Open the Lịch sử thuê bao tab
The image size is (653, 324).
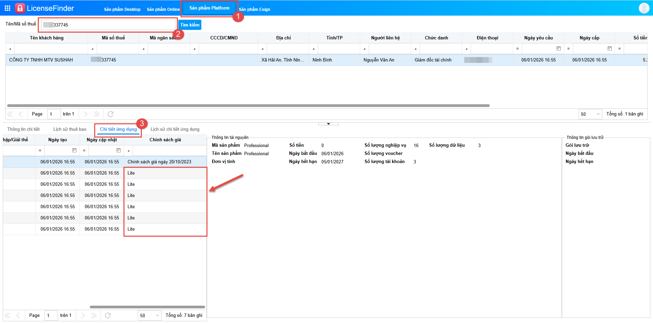tap(70, 129)
